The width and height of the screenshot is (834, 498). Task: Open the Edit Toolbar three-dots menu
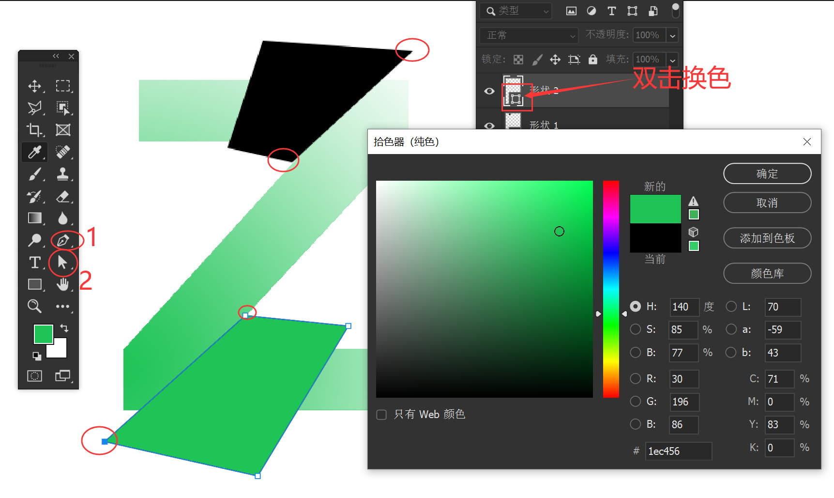point(63,306)
